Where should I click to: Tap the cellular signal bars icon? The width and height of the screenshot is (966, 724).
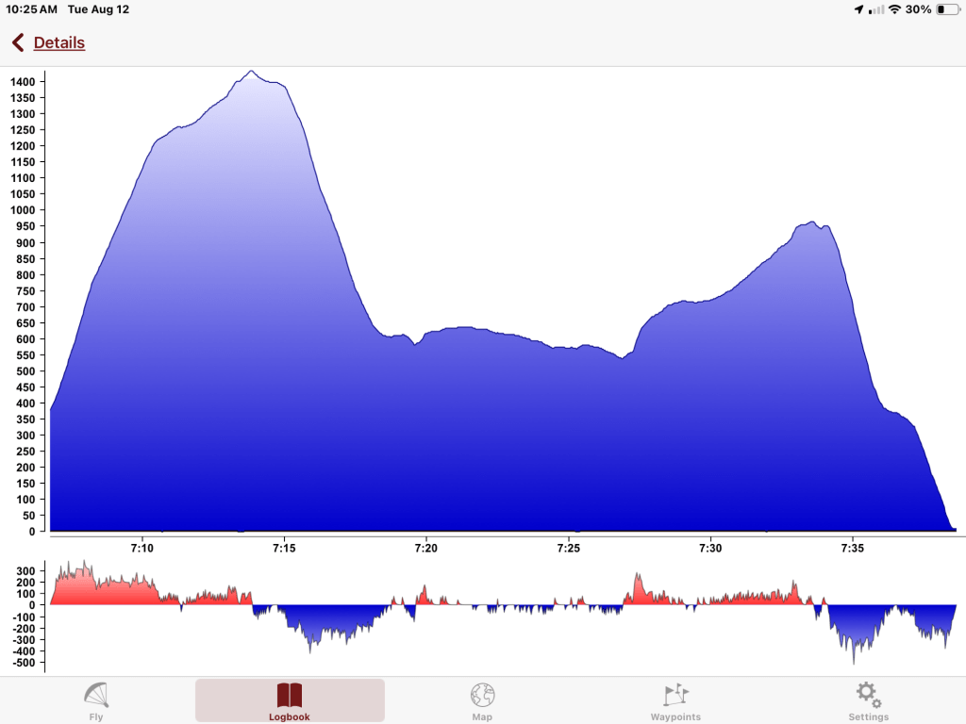tap(876, 9)
